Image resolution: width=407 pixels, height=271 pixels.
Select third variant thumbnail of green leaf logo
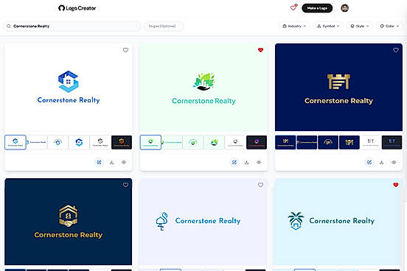click(193, 142)
